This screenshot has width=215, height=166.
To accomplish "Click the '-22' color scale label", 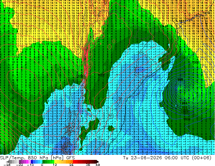I will [20, 165].
